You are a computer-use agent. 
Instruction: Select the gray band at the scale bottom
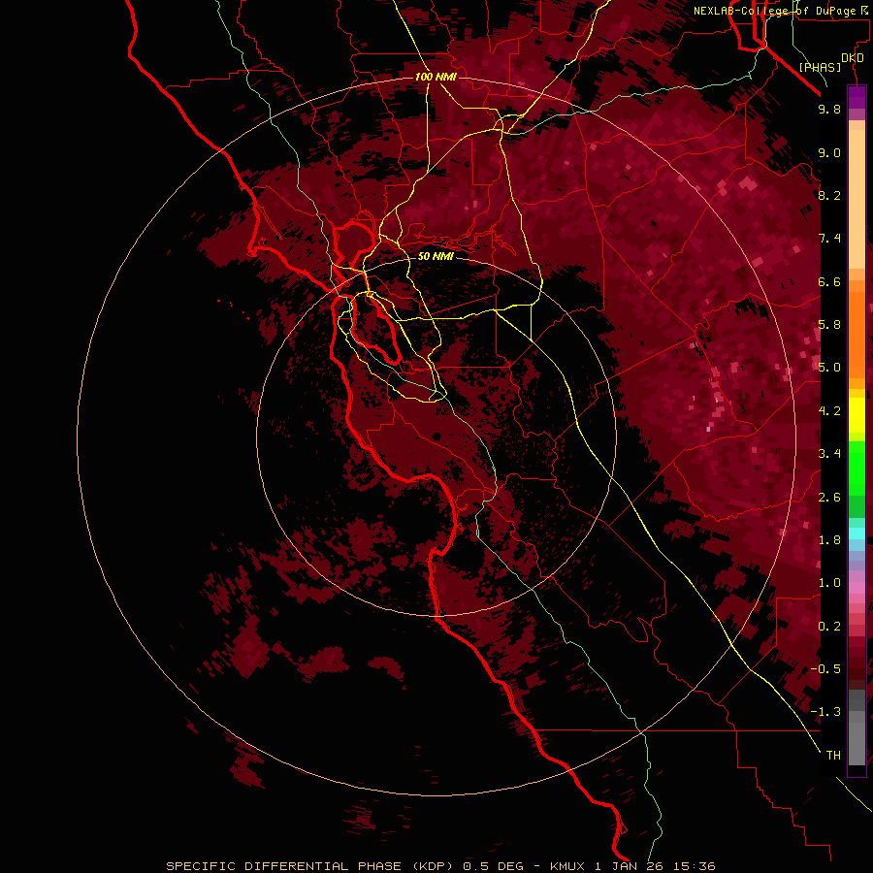coord(857,727)
